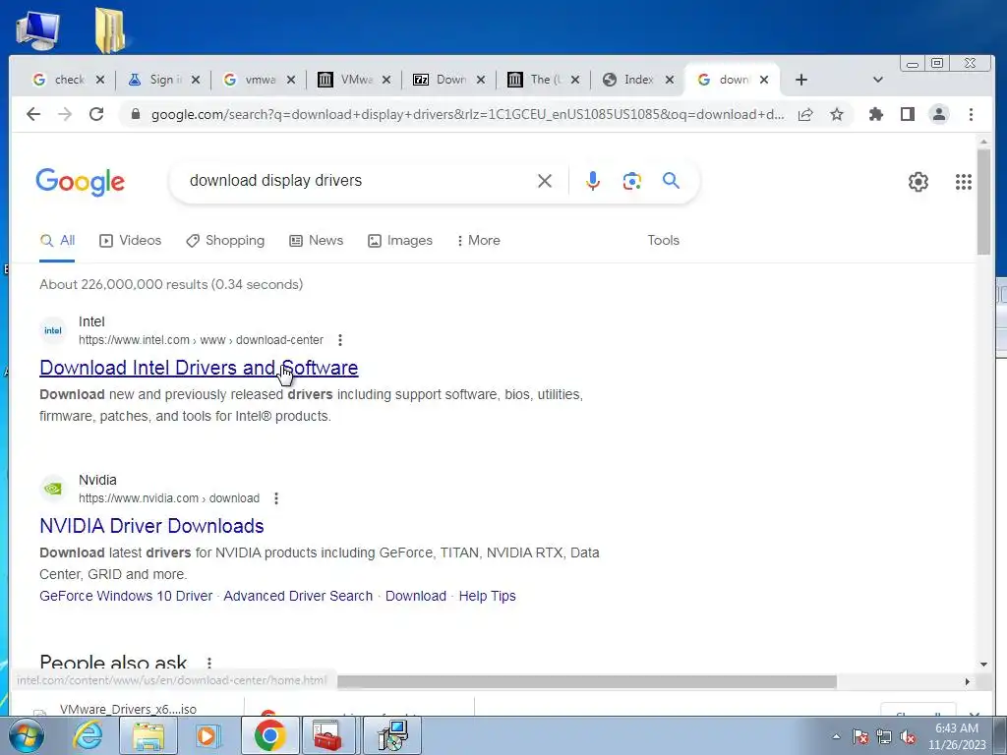
Task: Reload the current page
Action: tap(96, 114)
